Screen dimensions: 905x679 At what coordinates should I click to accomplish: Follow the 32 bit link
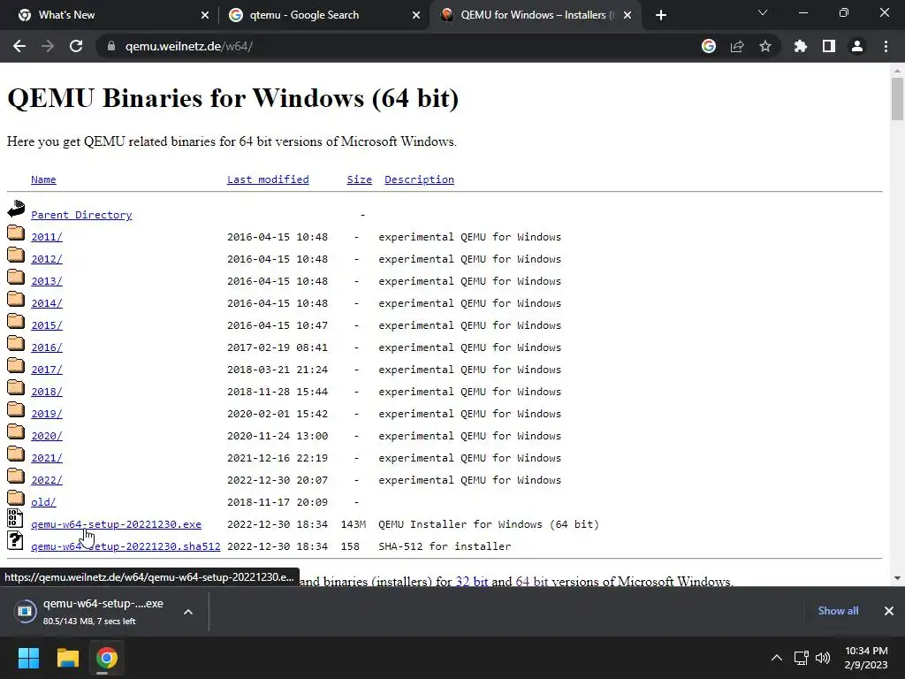[x=472, y=582]
